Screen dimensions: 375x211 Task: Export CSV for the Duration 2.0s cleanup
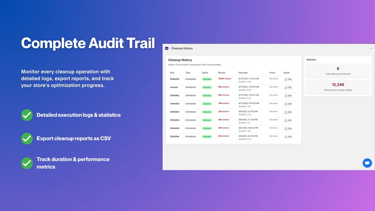coord(288,136)
